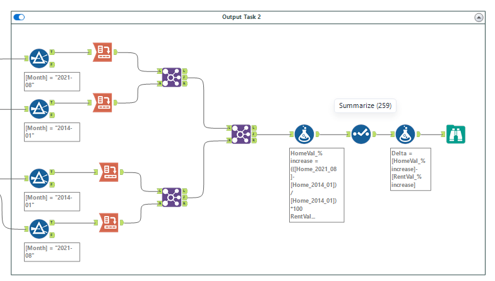Click the L output anchor of middle Join
Viewport: 495px width, 281px height.
pos(254,128)
